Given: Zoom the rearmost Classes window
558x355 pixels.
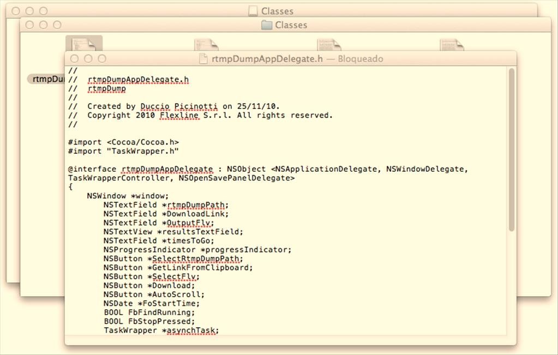Looking at the screenshot, I should click(x=44, y=11).
